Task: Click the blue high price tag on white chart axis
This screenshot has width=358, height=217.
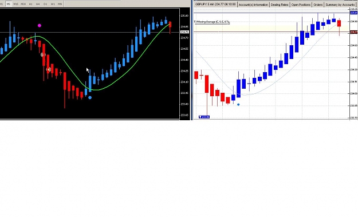Action: click(353, 13)
